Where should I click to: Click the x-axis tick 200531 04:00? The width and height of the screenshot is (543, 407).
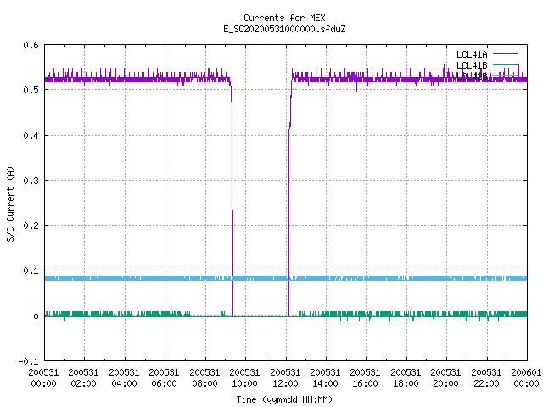coord(124,378)
